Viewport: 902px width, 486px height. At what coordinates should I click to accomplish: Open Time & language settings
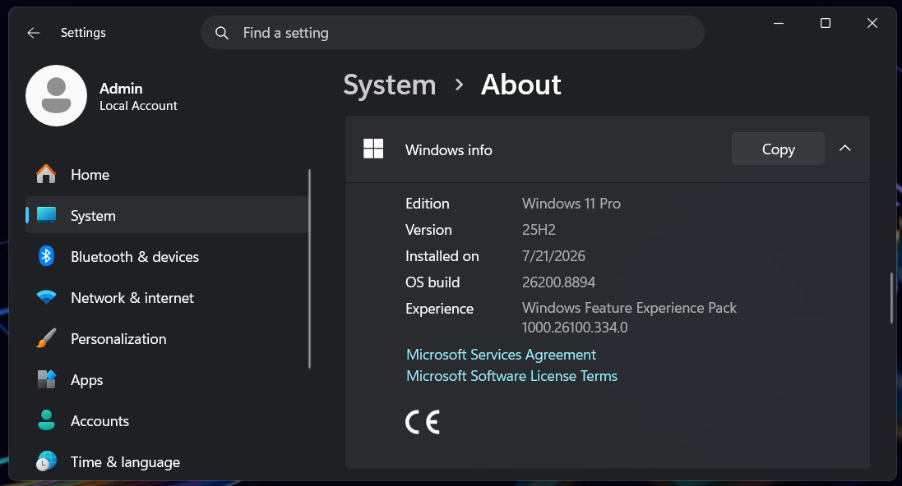167,461
